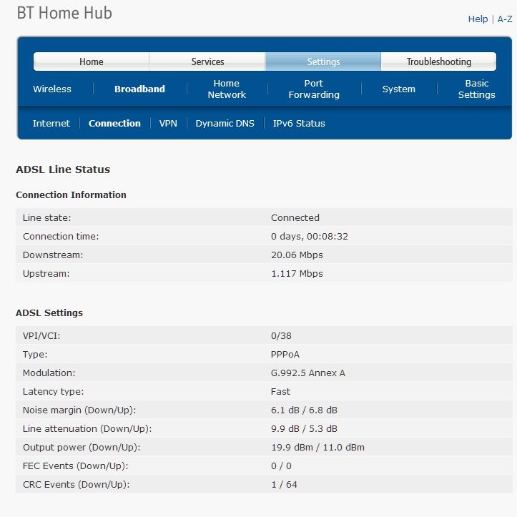This screenshot has height=517, width=517.
Task: Click the CRC Events (Down/Up) label
Action: point(77,485)
